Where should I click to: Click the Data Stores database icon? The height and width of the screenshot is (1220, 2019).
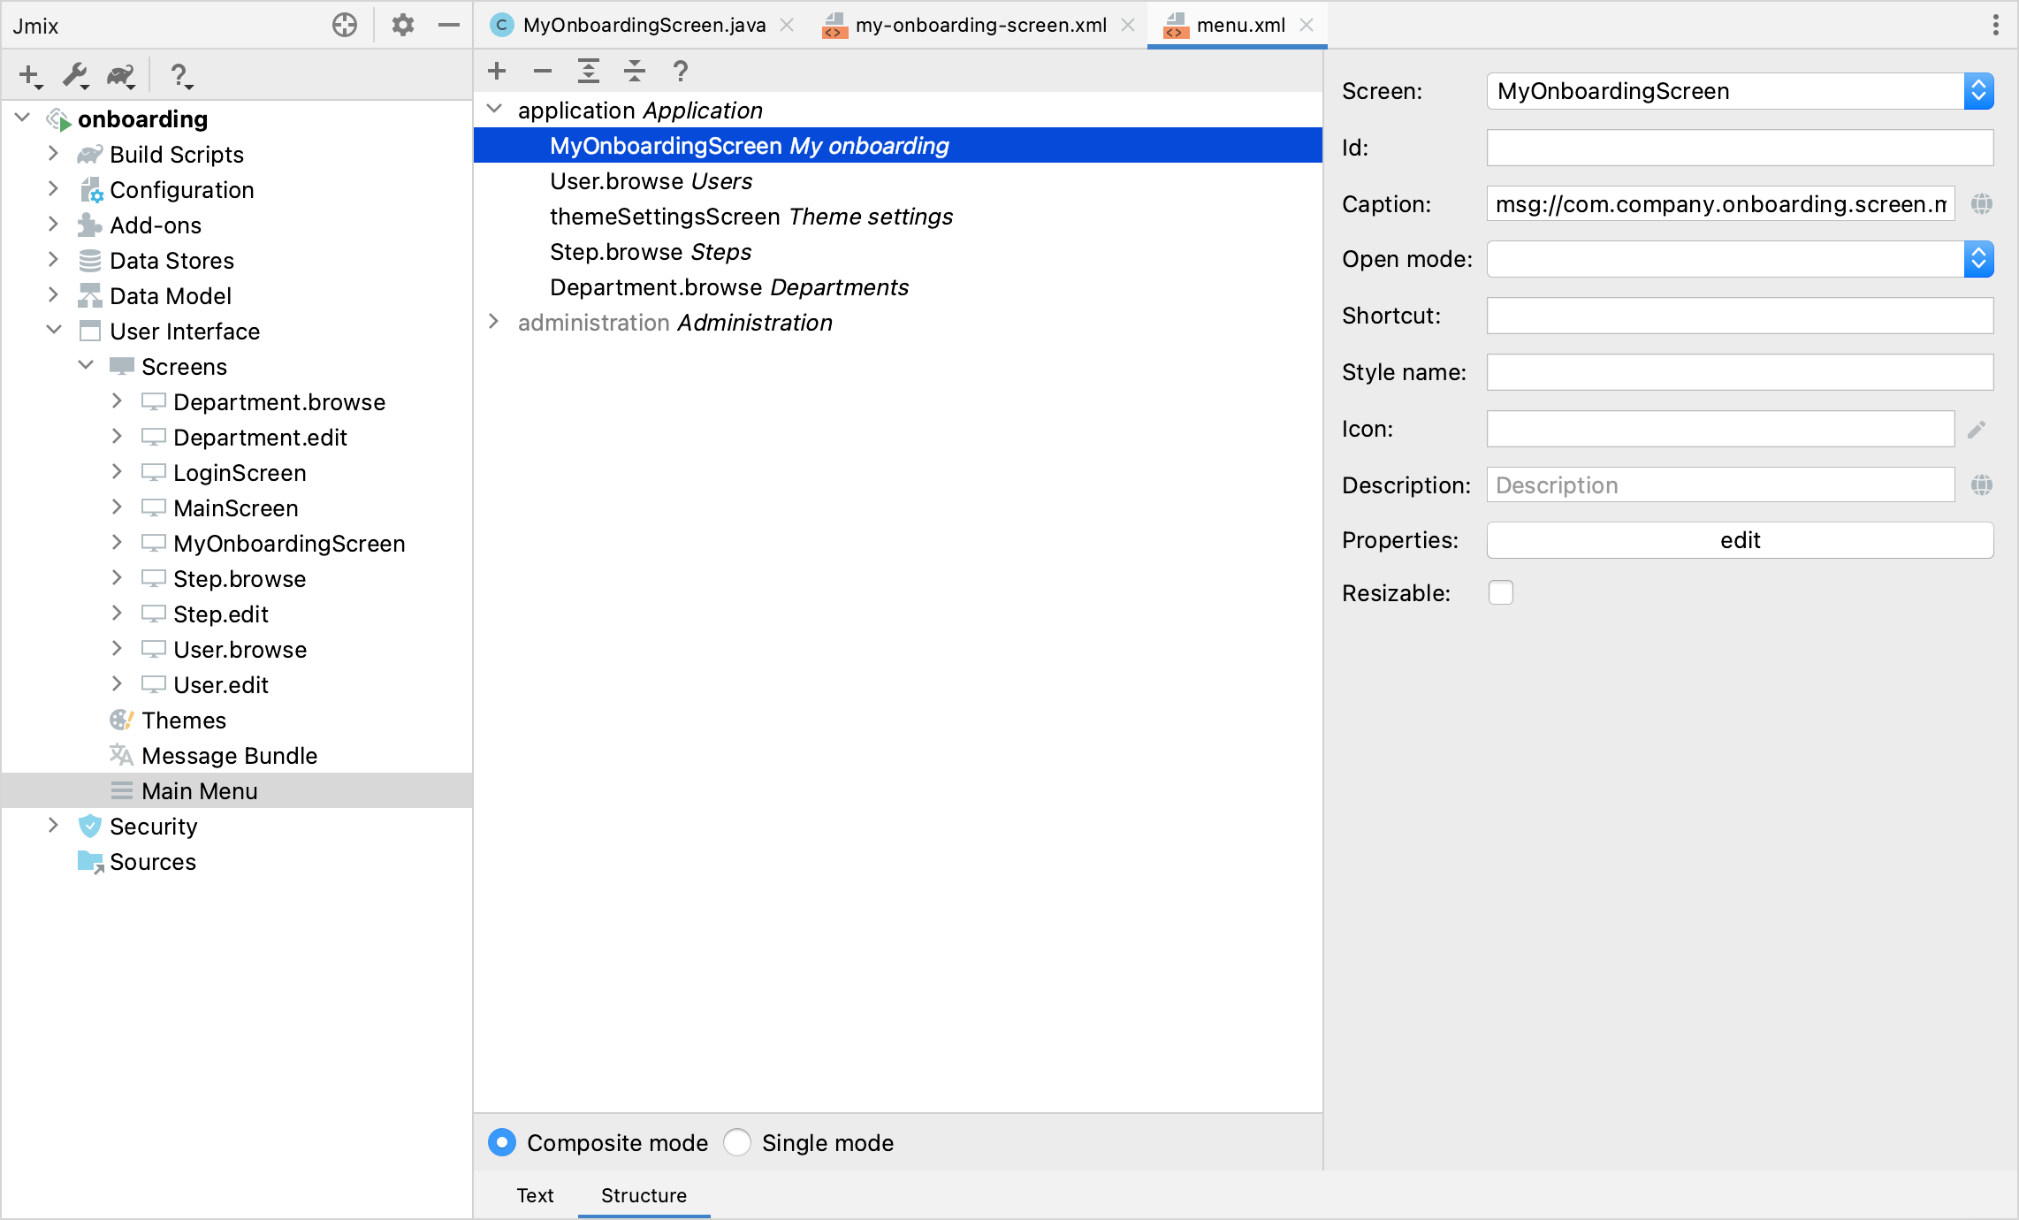coord(90,260)
